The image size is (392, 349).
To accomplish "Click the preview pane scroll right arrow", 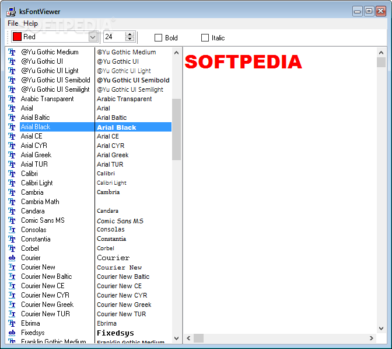I will (x=372, y=338).
